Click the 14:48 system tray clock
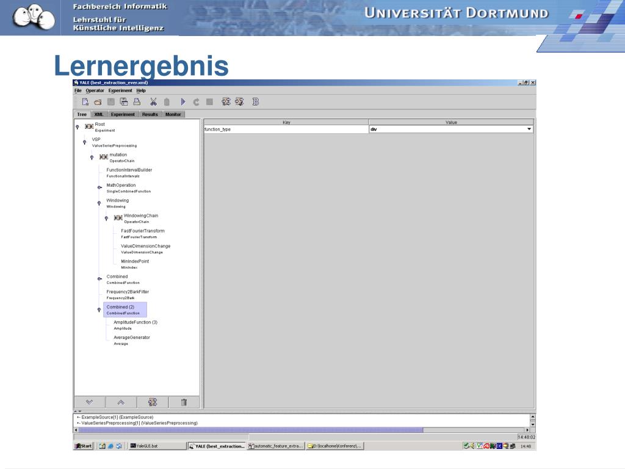The height and width of the screenshot is (469, 625). pyautogui.click(x=526, y=446)
